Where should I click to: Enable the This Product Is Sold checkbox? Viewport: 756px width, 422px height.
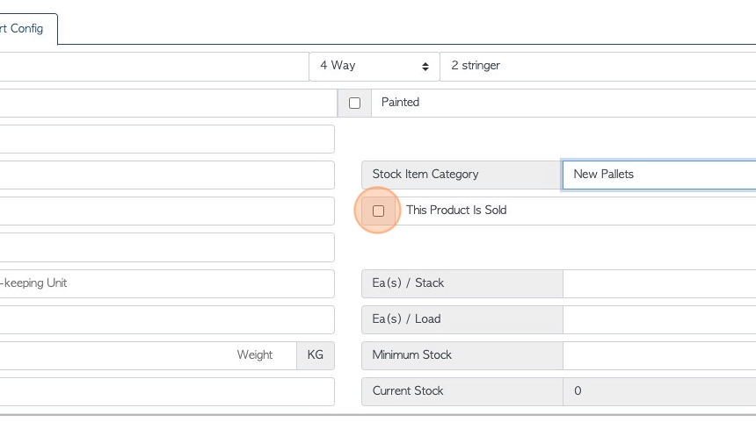379,211
